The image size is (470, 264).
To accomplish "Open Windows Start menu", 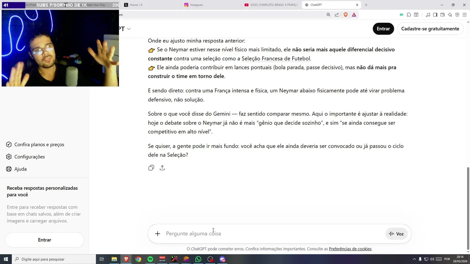I will click(x=6, y=259).
